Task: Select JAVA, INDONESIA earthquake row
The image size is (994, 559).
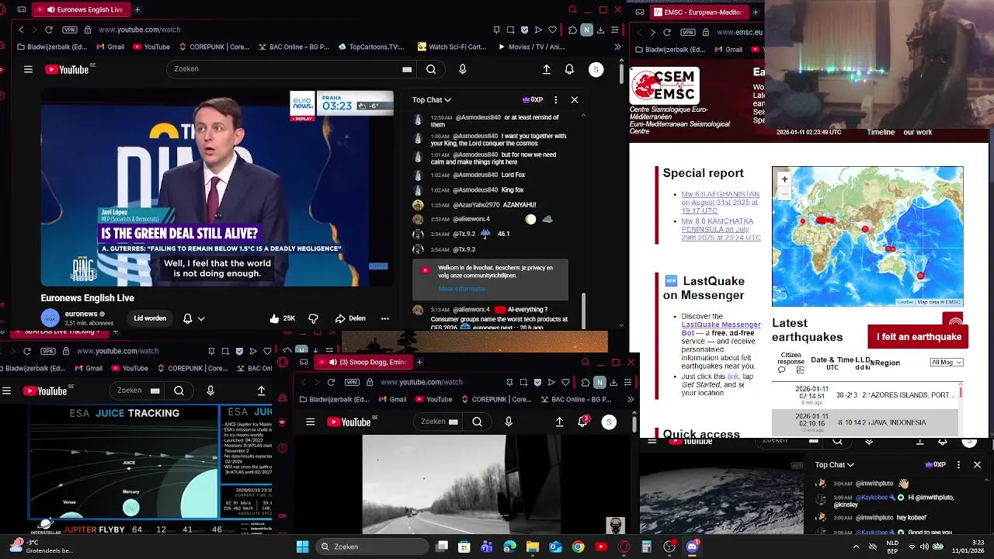Action: click(867, 422)
